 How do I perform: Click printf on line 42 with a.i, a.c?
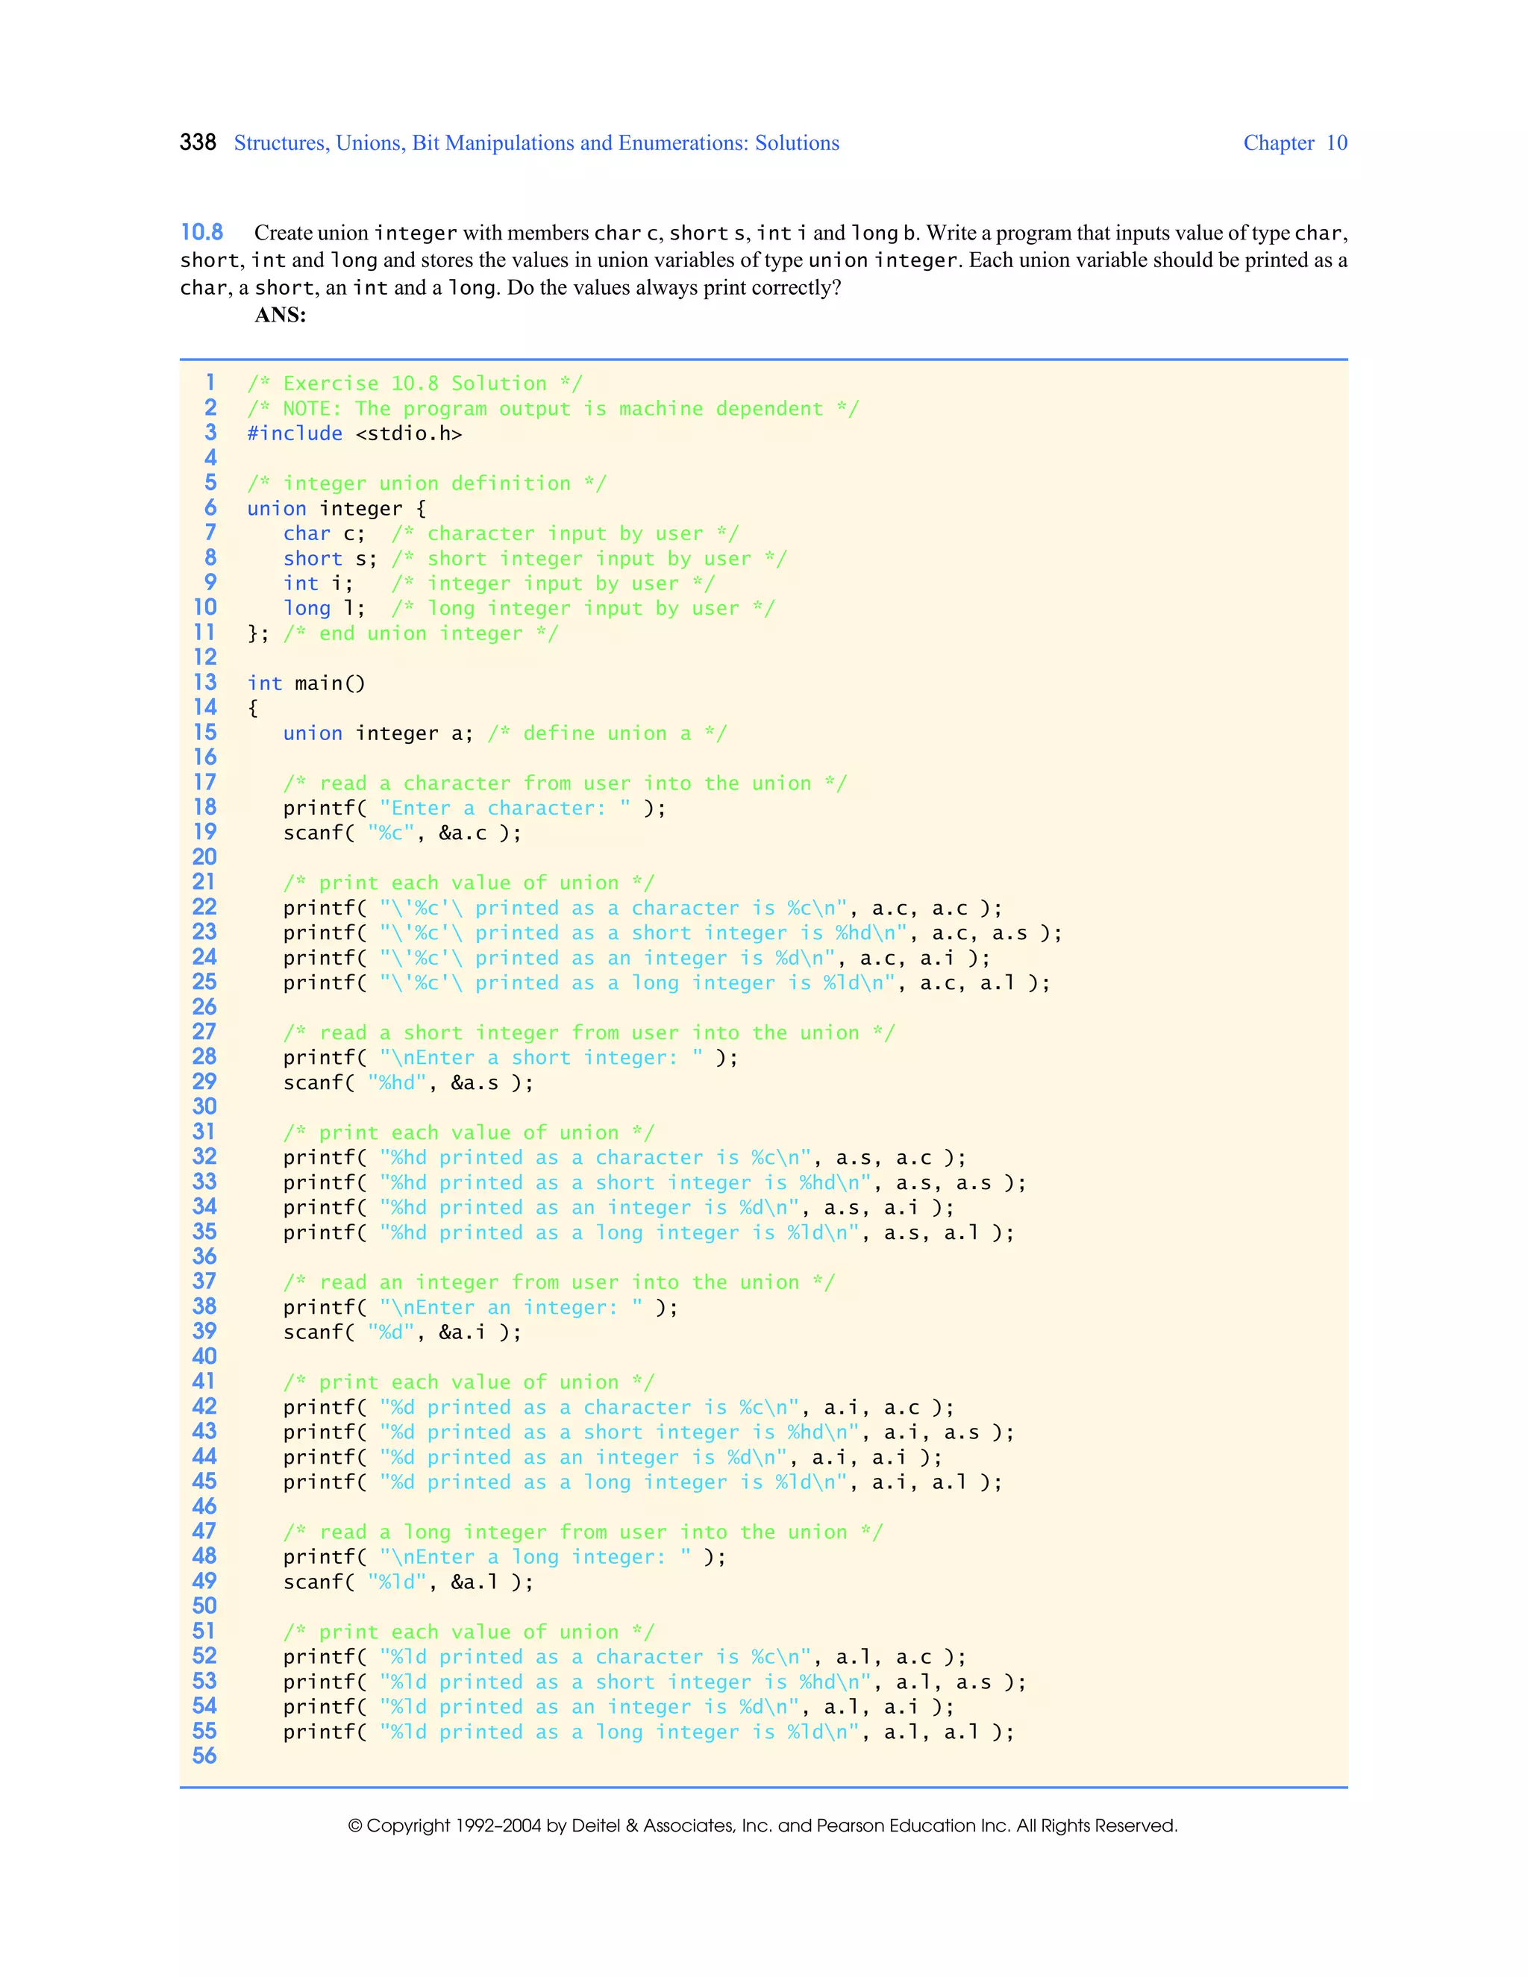pos(619,1408)
